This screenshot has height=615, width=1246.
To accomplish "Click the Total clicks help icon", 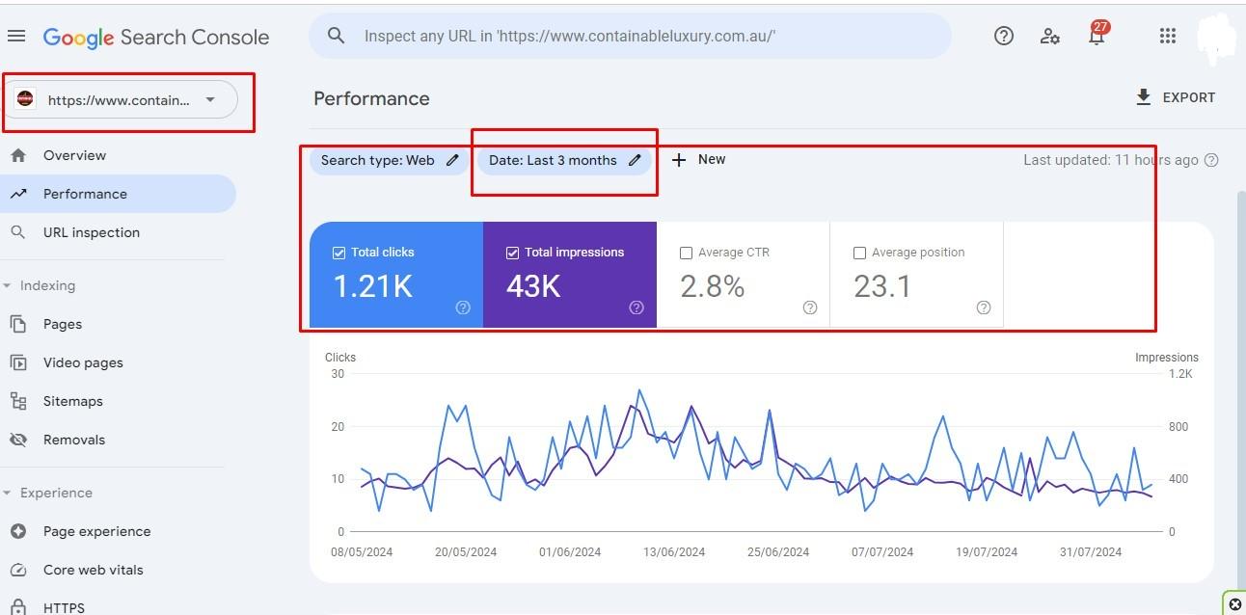I will click(x=463, y=307).
